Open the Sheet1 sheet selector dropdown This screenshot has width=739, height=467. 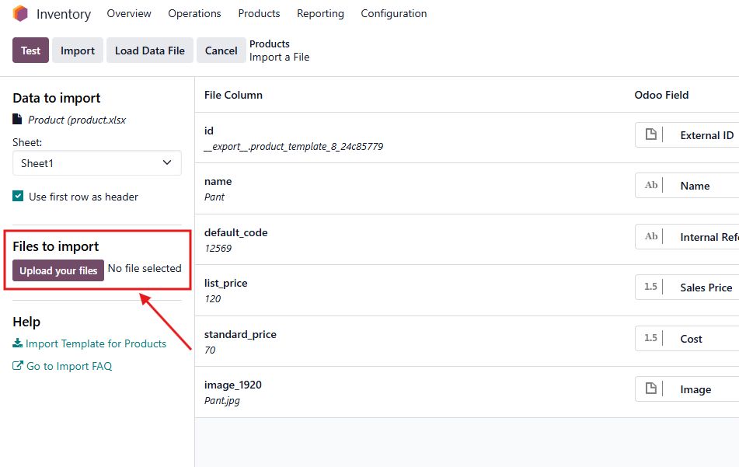pyautogui.click(x=96, y=163)
